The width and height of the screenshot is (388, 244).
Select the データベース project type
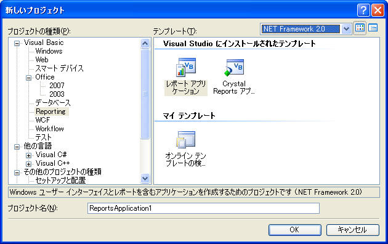click(x=53, y=103)
